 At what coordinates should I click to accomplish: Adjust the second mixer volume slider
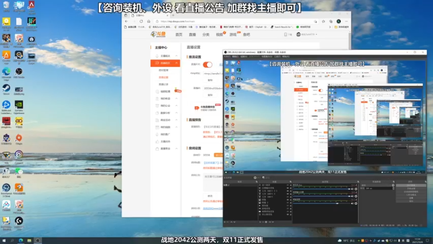pyautogui.click(x=322, y=196)
